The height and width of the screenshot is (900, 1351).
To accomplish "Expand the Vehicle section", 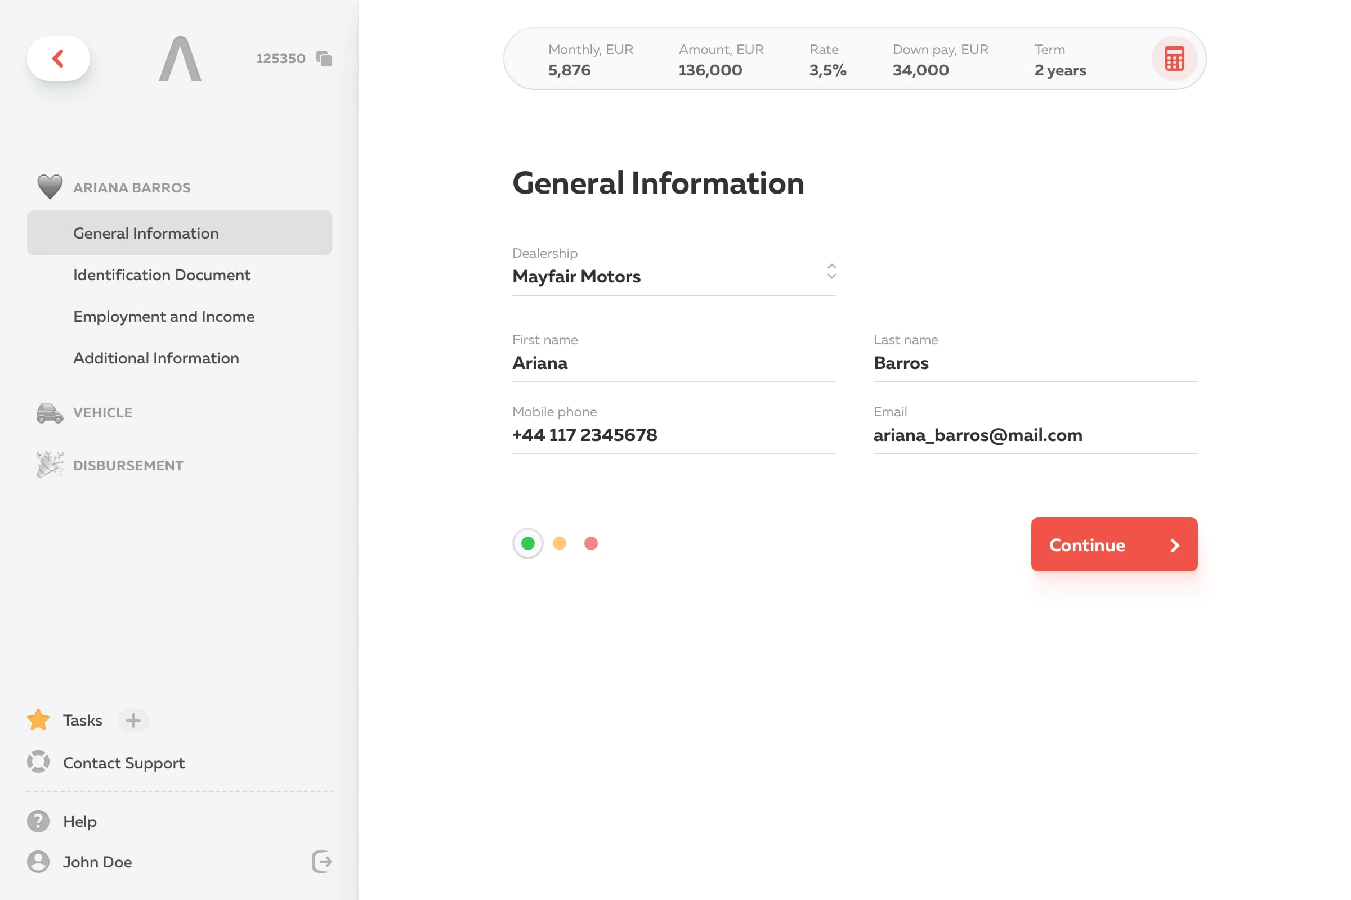I will (102, 413).
